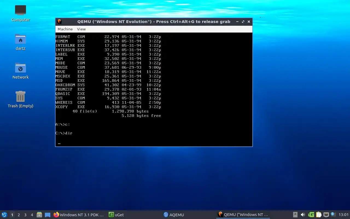Viewport: 350px width, 219px height.
Task: Click the uGet tray icon
Action: click(311, 215)
